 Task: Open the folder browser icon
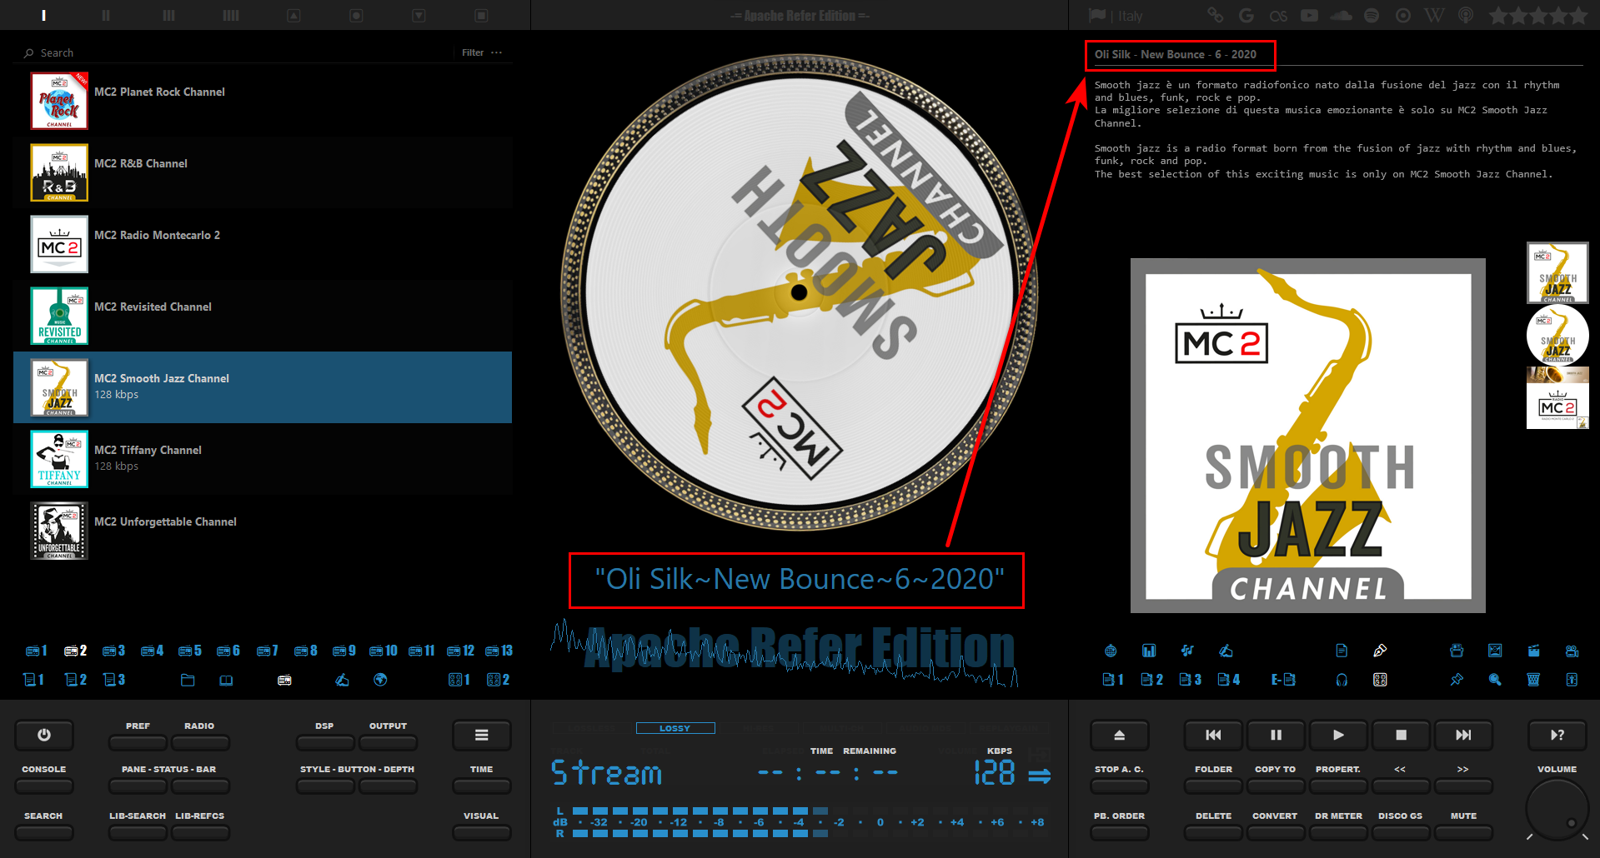(x=188, y=680)
